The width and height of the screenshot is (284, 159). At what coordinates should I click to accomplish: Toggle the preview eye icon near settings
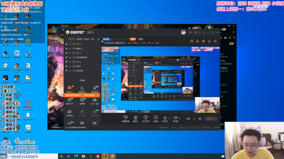[194, 119]
